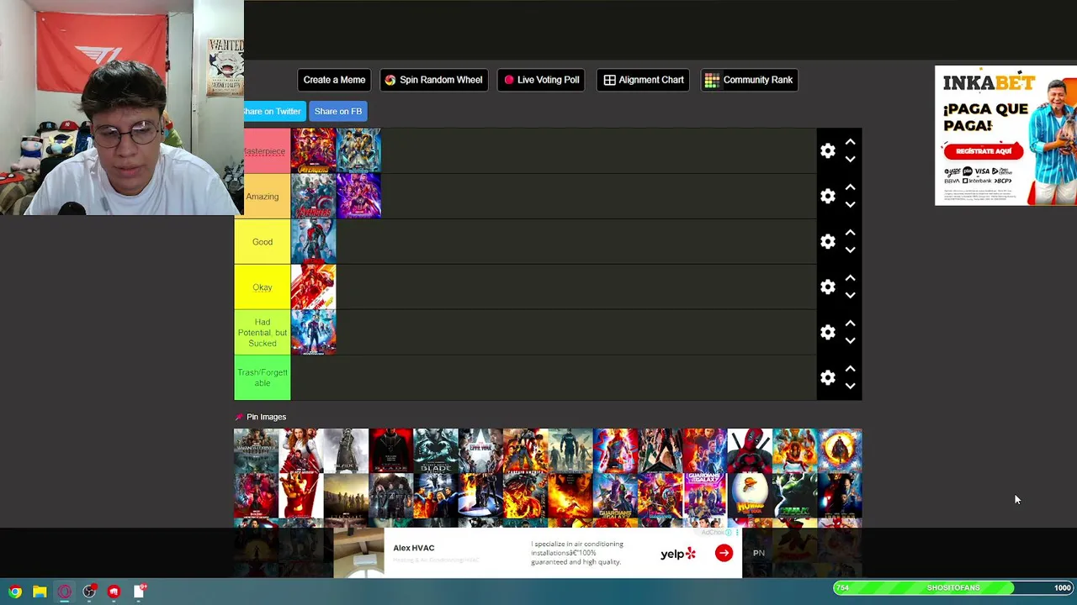This screenshot has height=605, width=1077.
Task: Click the Create a Meme button
Action: click(x=334, y=80)
